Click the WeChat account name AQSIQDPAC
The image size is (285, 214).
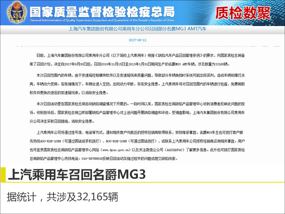(x=175, y=150)
